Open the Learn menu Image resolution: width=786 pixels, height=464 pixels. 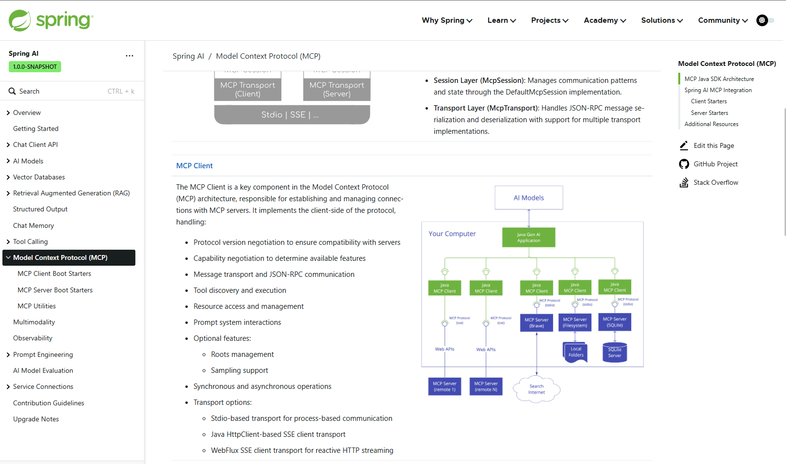click(502, 20)
